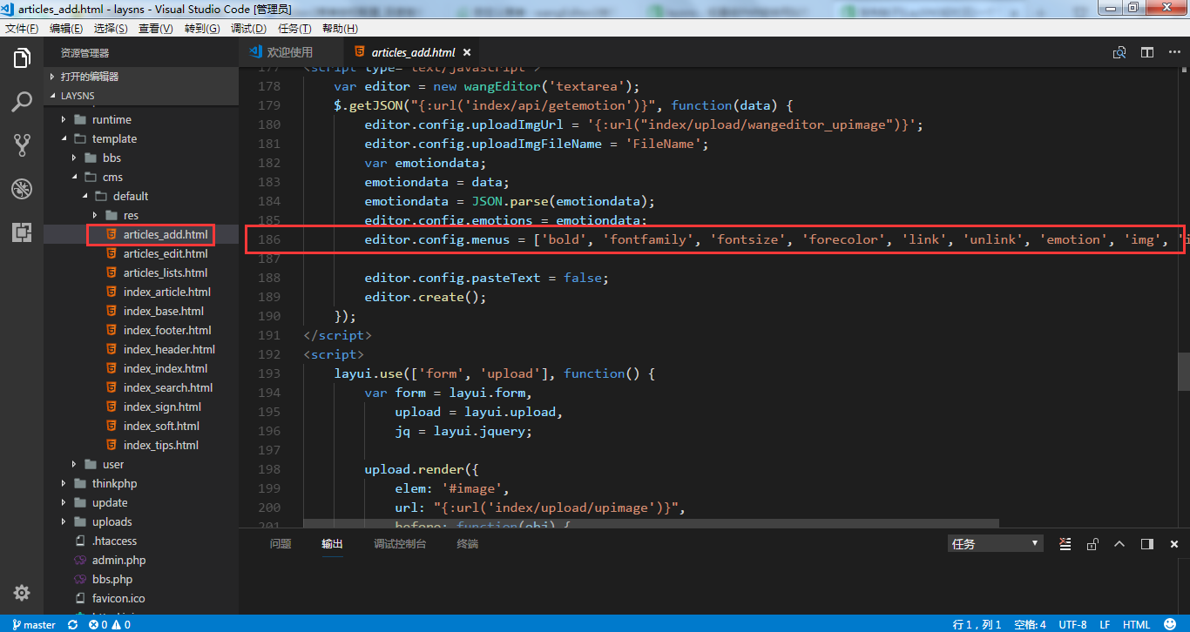Open index_header.html file
Viewport: 1190px width, 632px height.
pyautogui.click(x=169, y=350)
